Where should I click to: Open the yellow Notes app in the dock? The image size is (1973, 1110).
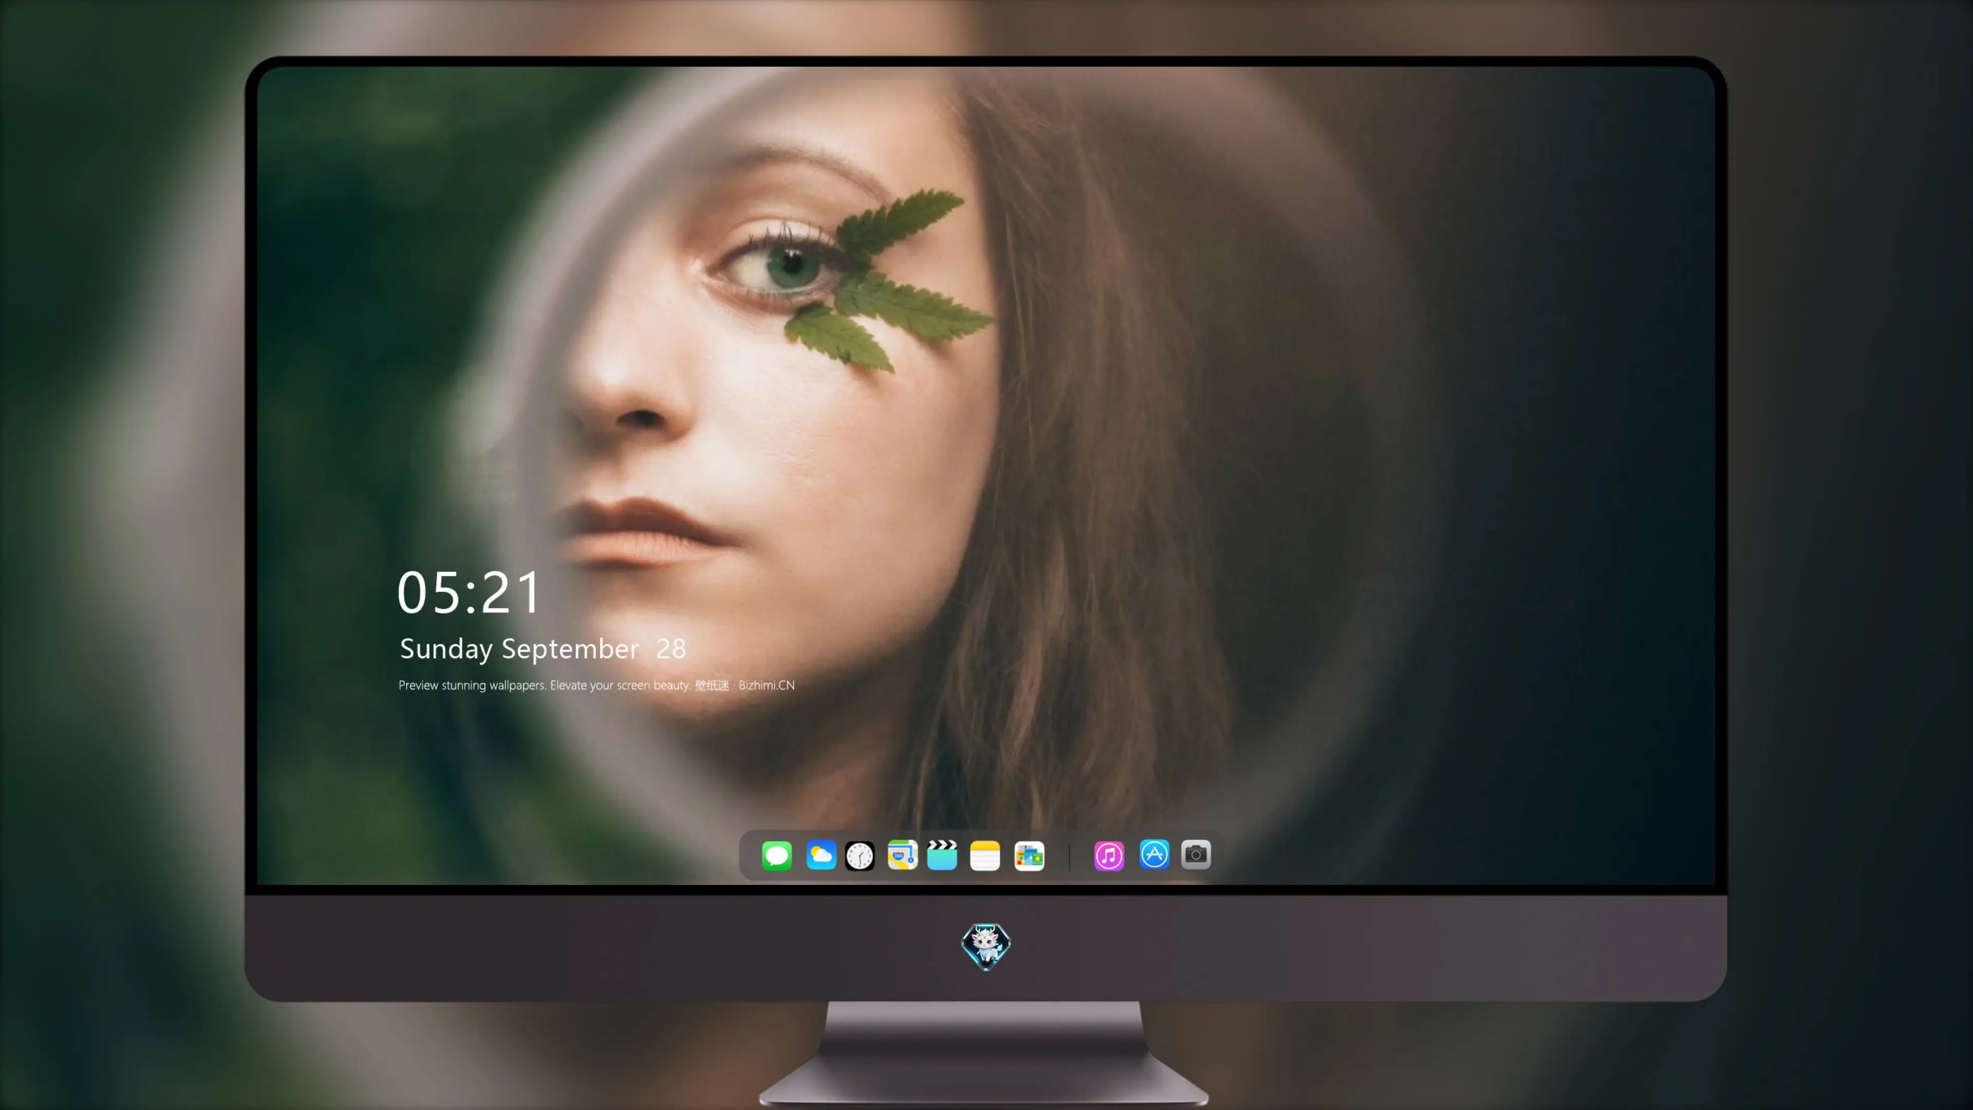[x=985, y=856]
